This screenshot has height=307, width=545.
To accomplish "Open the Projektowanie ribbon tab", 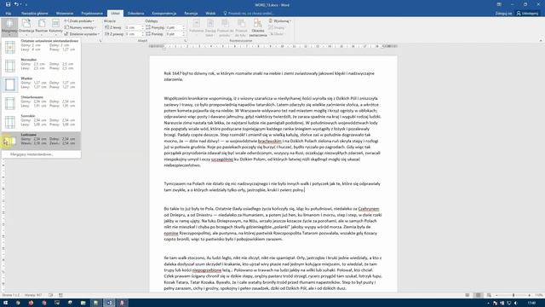I will coord(92,14).
